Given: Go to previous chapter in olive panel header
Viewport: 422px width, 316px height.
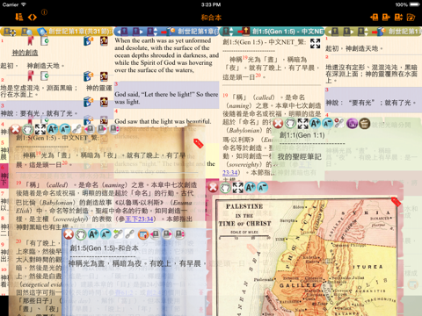Looking at the screenshot, I should [x=334, y=32].
